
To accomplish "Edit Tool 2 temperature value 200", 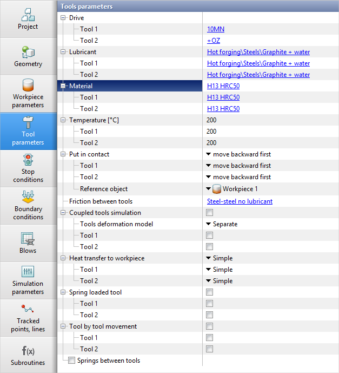I will coord(211,143).
